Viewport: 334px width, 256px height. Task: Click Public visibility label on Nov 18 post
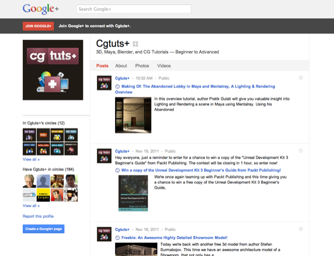(170, 230)
